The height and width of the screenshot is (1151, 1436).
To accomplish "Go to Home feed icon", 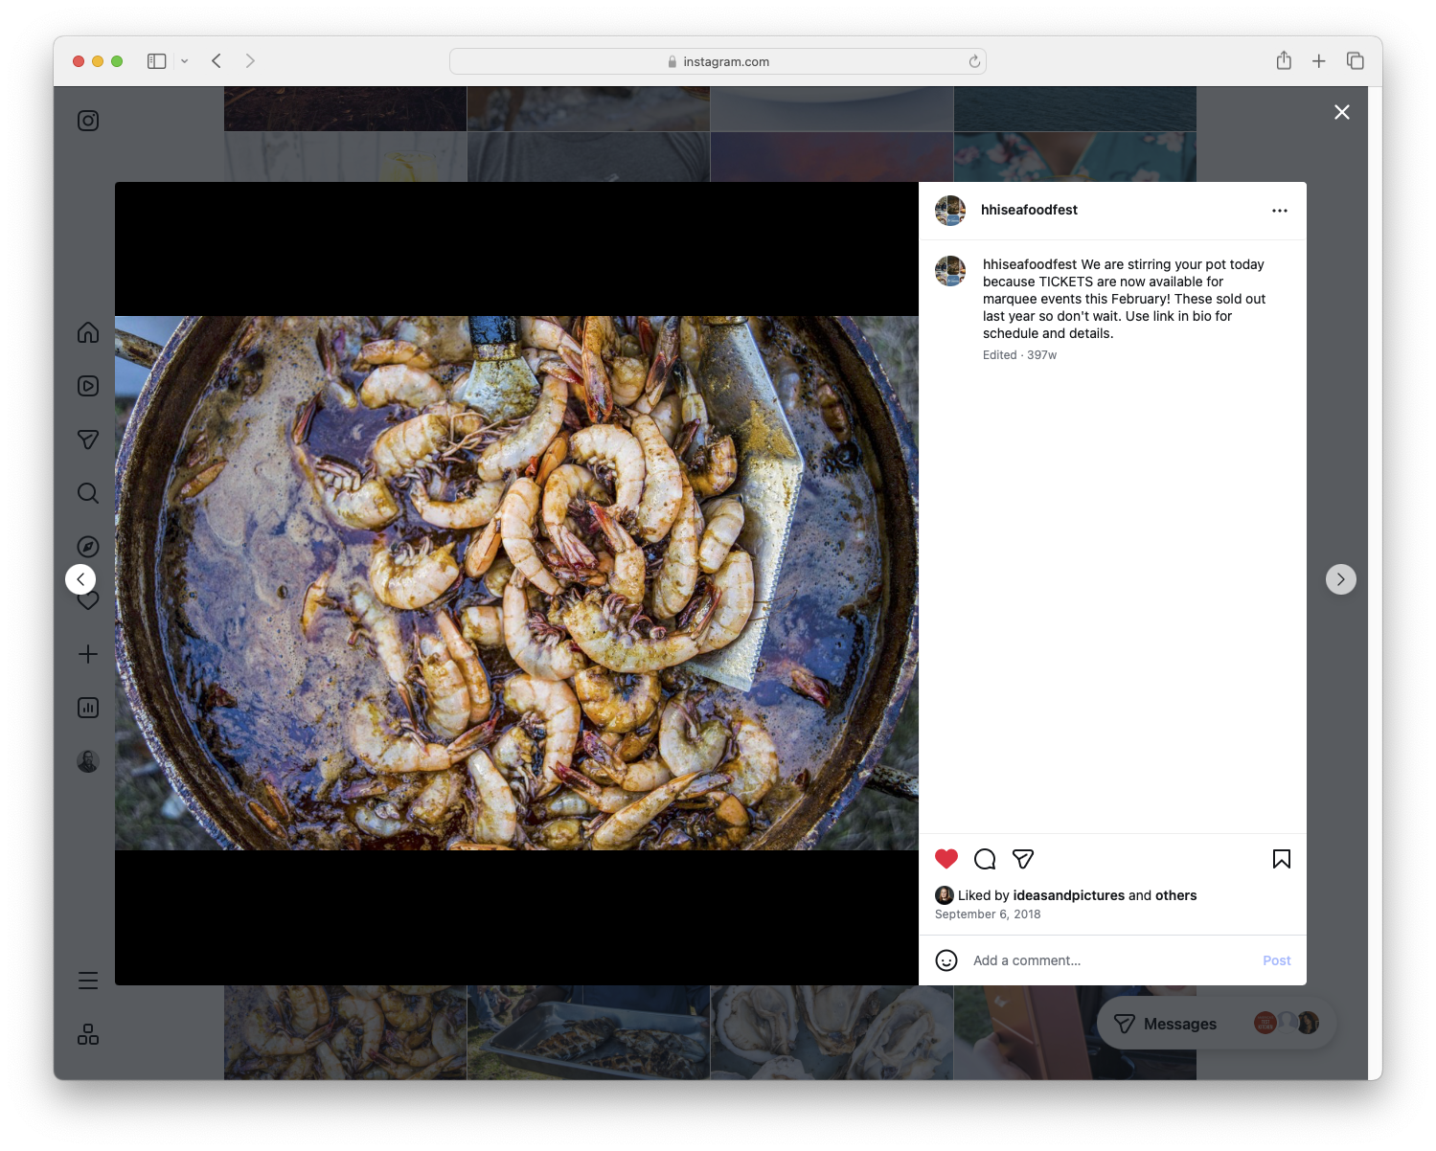I will click(x=88, y=332).
